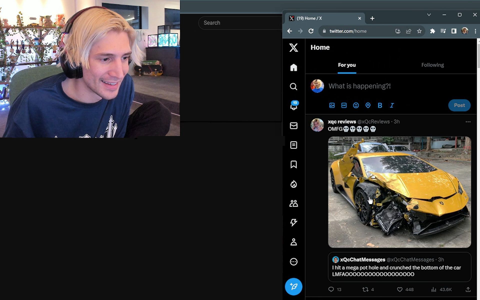Open @xQcReviews handle link
This screenshot has width=480, height=300.
[x=373, y=121]
